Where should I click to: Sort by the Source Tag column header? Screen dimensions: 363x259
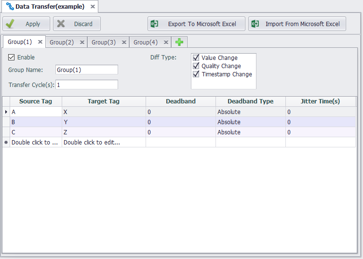(32, 101)
